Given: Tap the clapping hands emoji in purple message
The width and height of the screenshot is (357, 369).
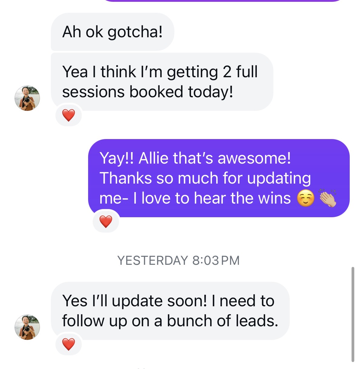Looking at the screenshot, I should click(x=328, y=198).
